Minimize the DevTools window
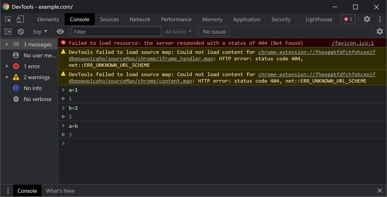Image resolution: width=387 pixels, height=197 pixels. click(334, 7)
